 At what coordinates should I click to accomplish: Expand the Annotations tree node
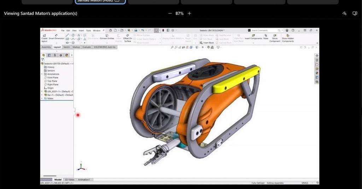42,74
